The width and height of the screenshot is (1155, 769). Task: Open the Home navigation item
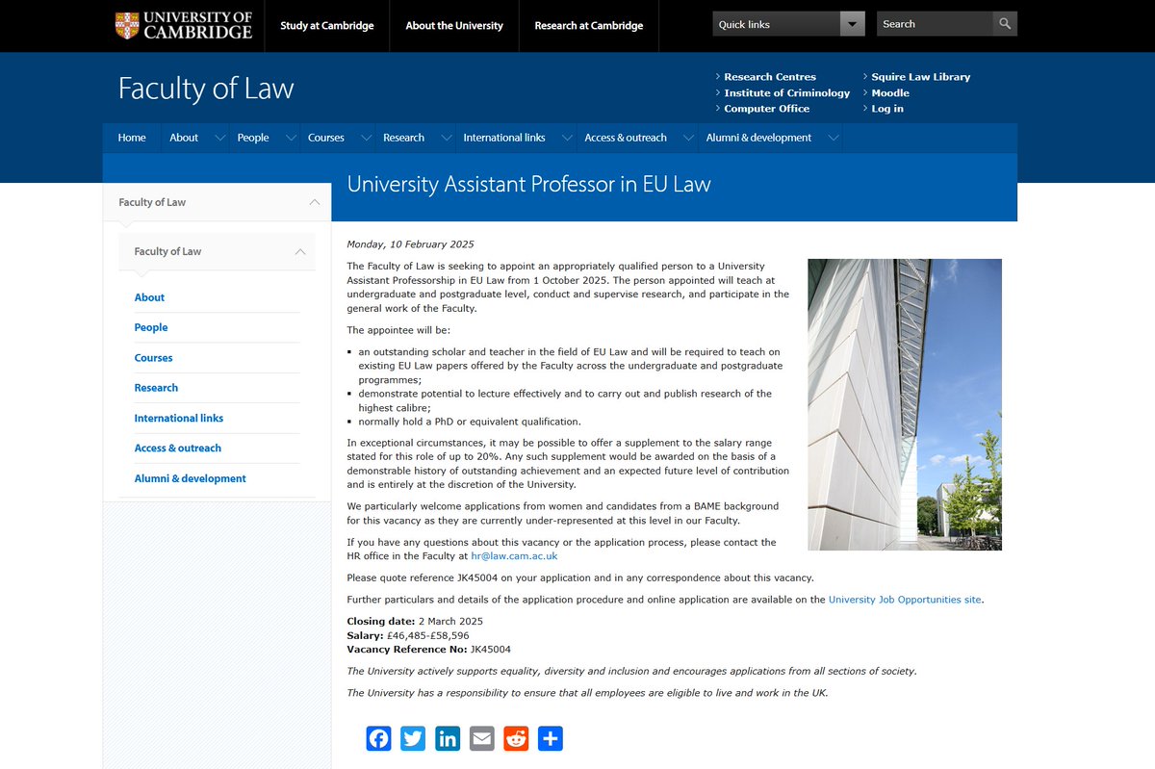(x=132, y=138)
